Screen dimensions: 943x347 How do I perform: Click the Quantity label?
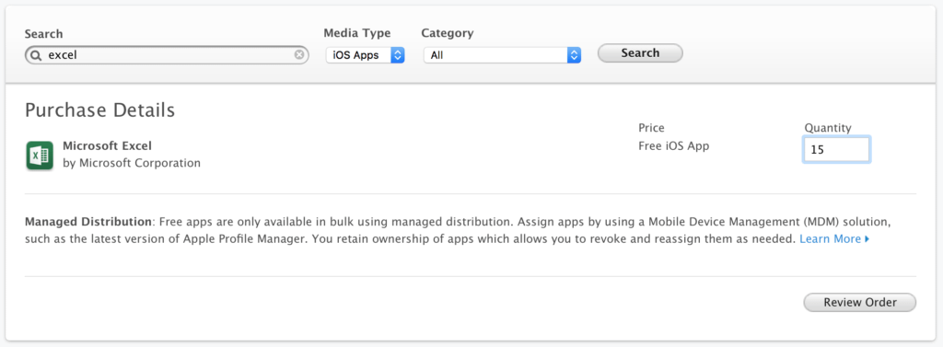(x=828, y=128)
